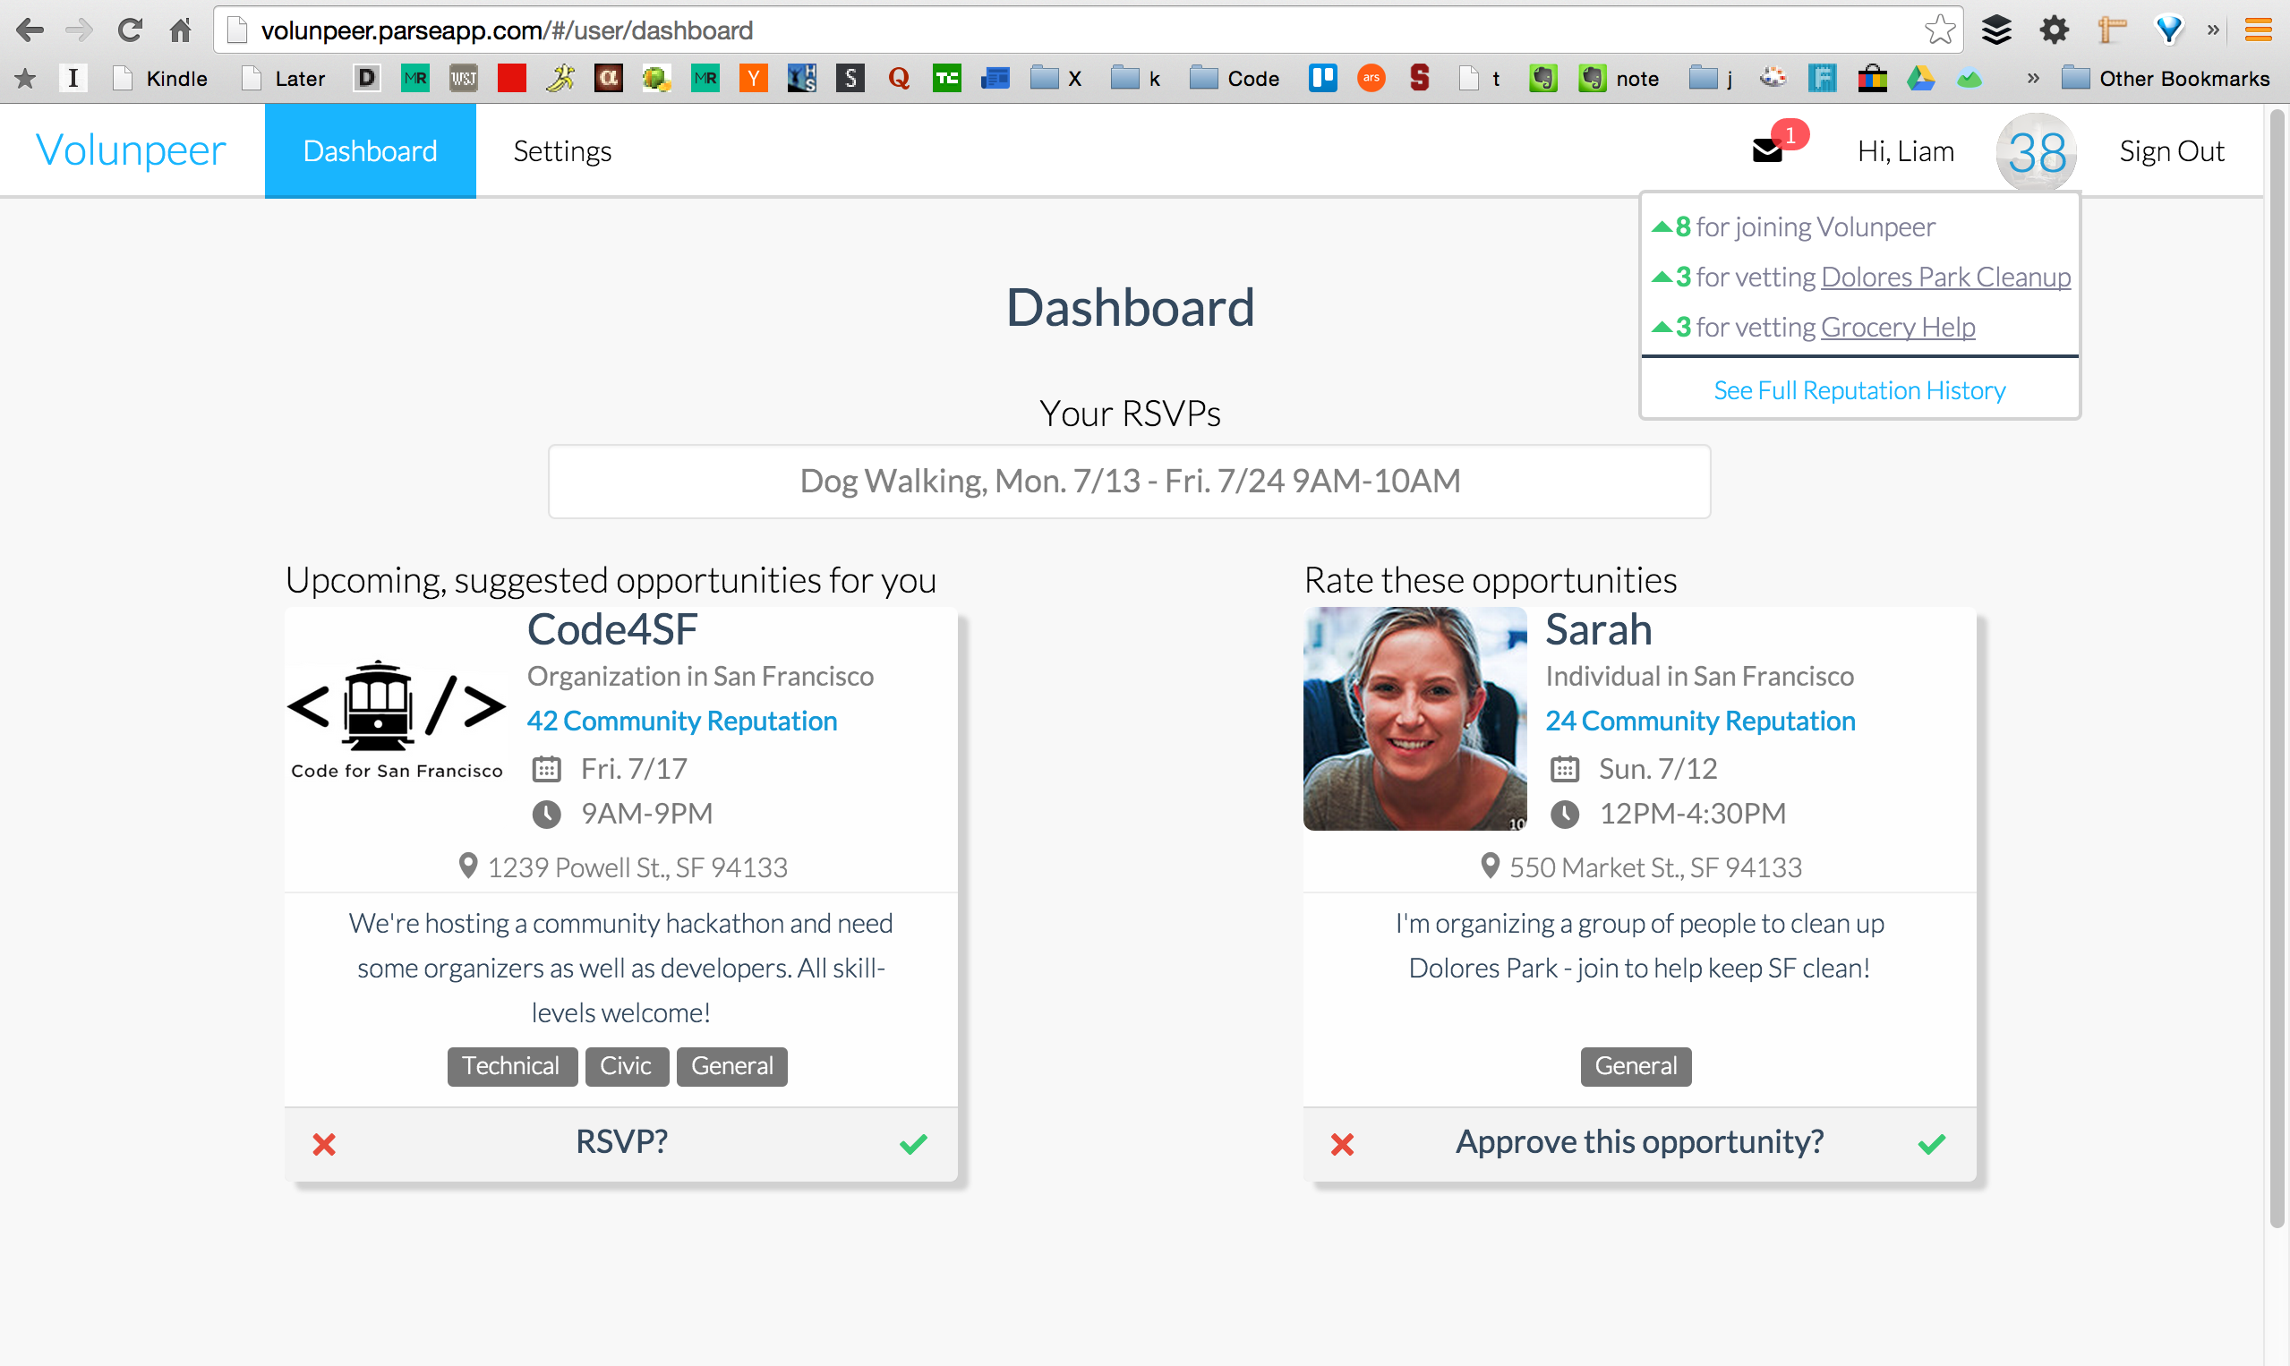The width and height of the screenshot is (2290, 1366).
Task: Expand the hidden bookmarks overflow chevron
Action: point(2032,79)
